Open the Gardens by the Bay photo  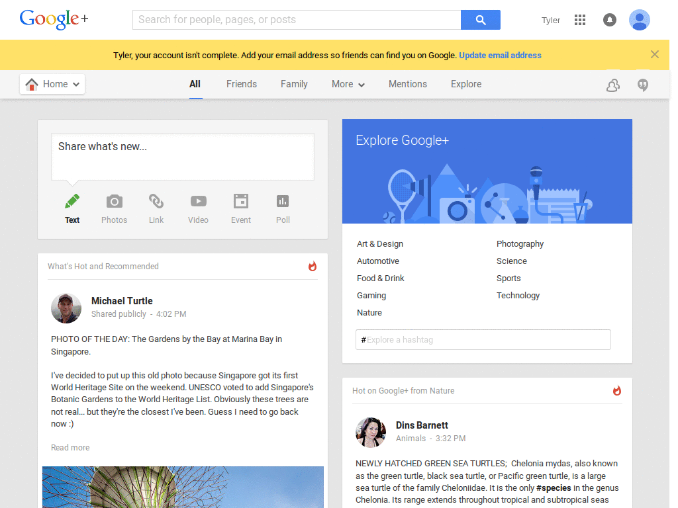click(183, 487)
